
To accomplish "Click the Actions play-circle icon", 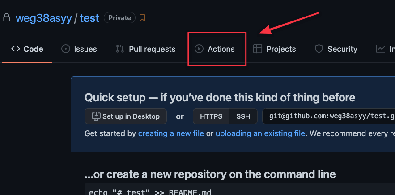I will click(x=199, y=49).
